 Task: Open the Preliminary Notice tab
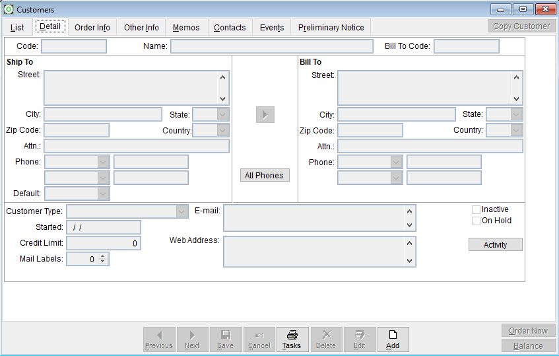click(x=331, y=27)
